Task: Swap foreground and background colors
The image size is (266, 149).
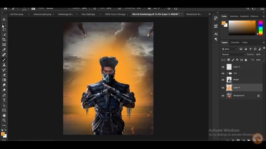Action: point(5,130)
